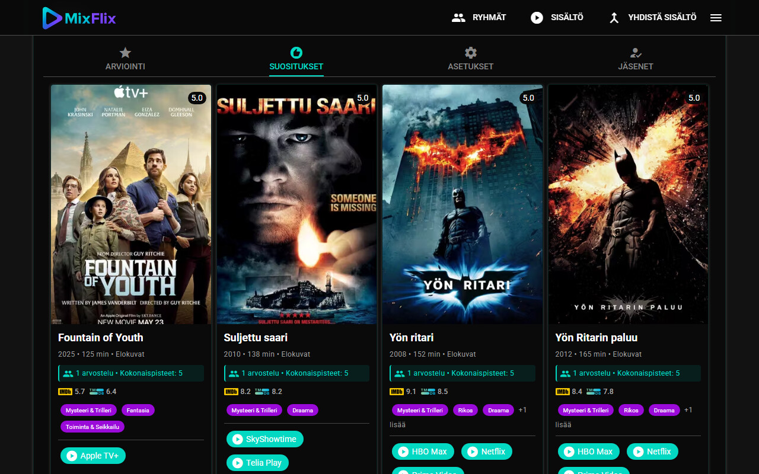Screen dimensions: 759x474
Task: Click the TMDB badge under Suljettu saari
Action: 262,392
